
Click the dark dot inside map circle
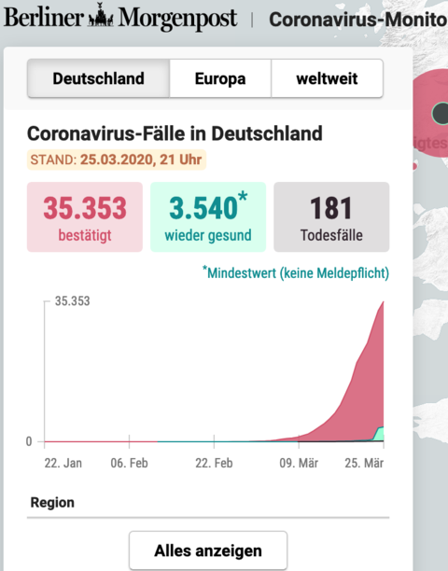click(x=441, y=114)
